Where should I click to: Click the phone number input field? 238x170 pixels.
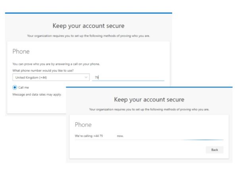point(128,77)
